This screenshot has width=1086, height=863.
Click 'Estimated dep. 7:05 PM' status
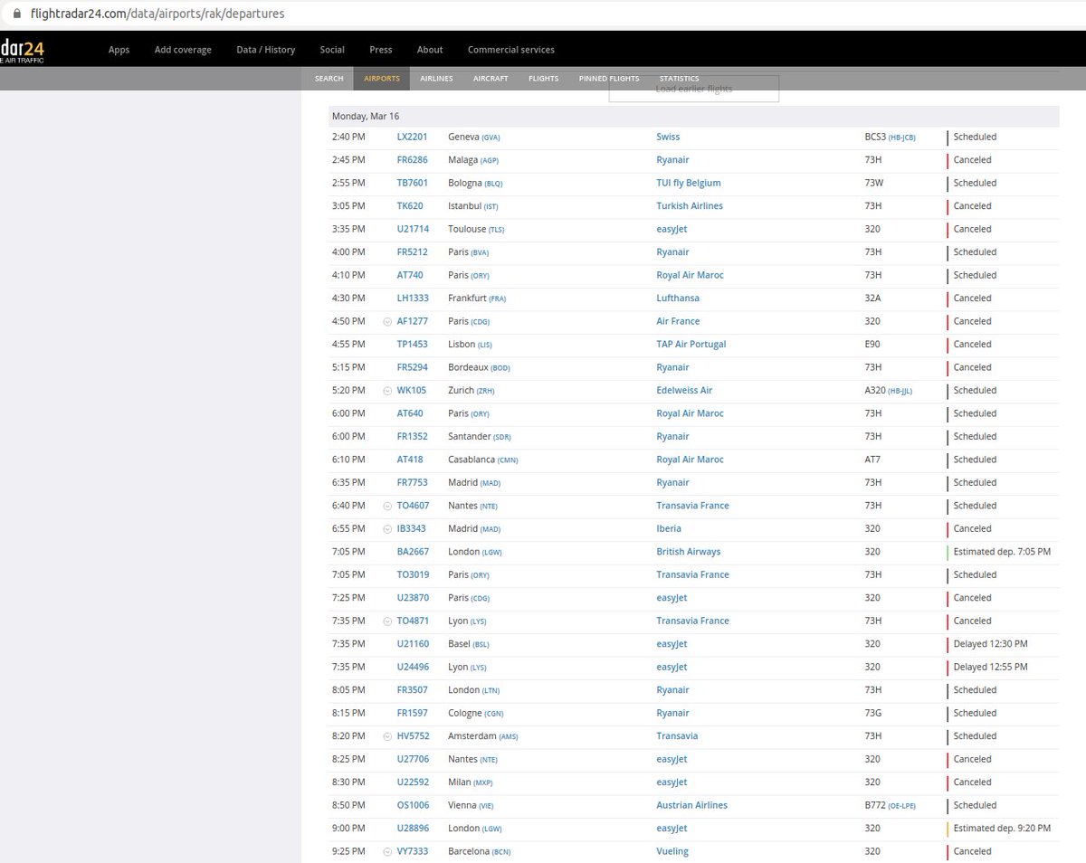(x=1002, y=552)
